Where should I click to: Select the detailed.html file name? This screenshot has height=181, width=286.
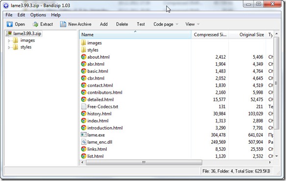(x=100, y=99)
